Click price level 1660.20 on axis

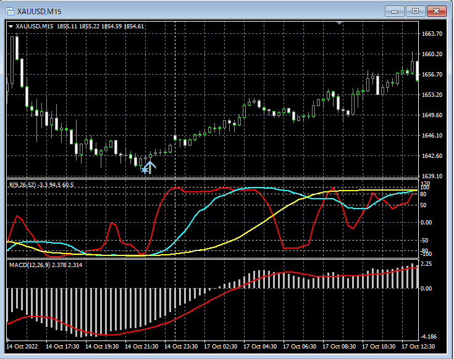432,54
